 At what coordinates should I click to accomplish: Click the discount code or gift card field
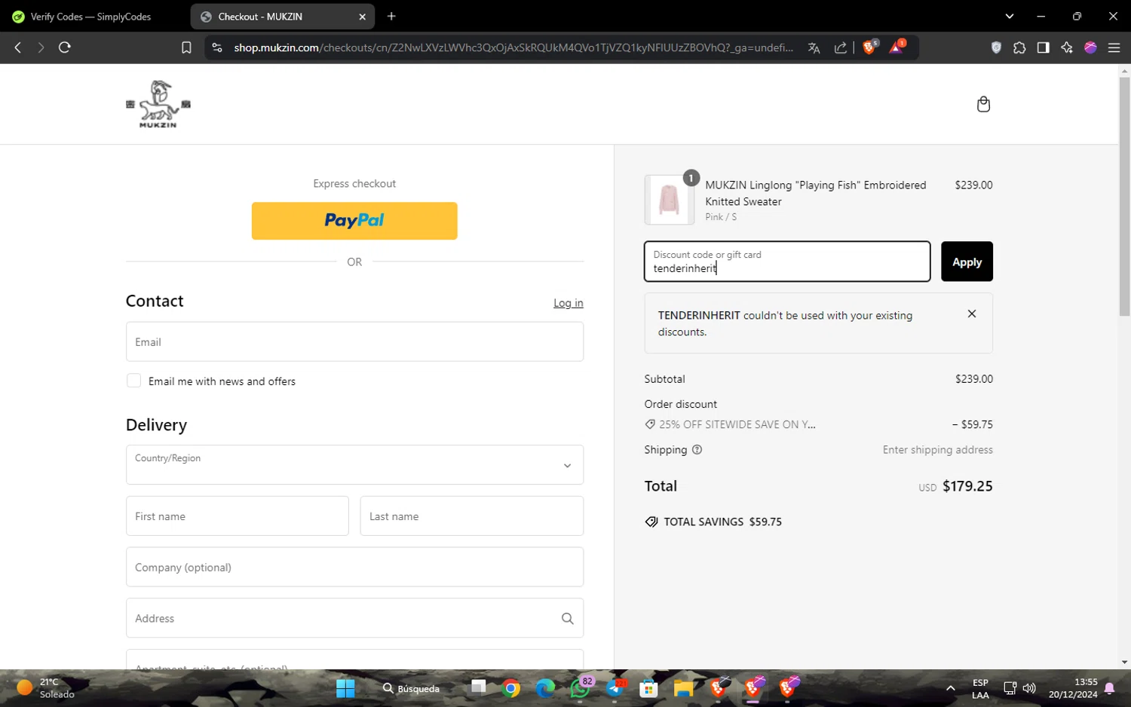[x=787, y=262]
